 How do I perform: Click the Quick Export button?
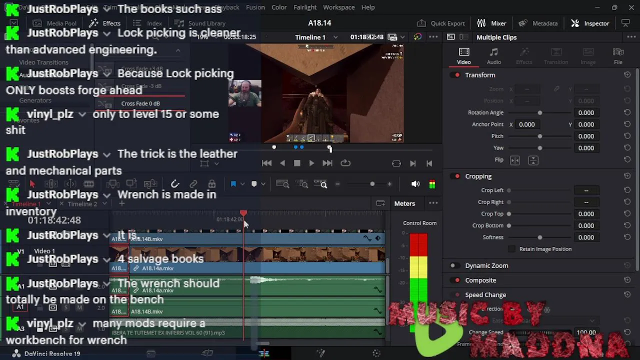[441, 23]
